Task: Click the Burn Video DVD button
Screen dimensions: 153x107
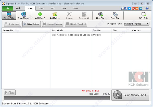Action: [130, 95]
